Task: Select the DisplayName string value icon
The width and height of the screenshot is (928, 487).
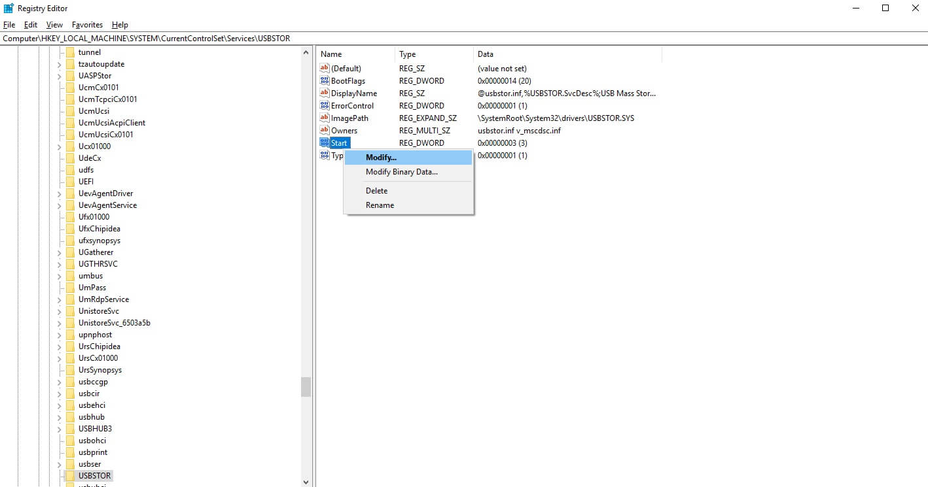Action: [x=325, y=93]
